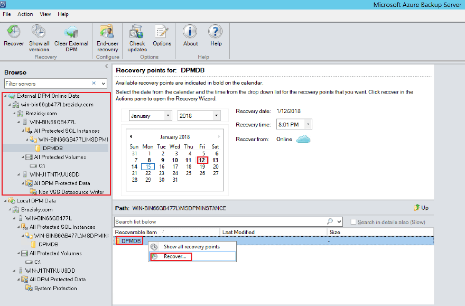Go to the next month in the calendar

tap(219, 136)
